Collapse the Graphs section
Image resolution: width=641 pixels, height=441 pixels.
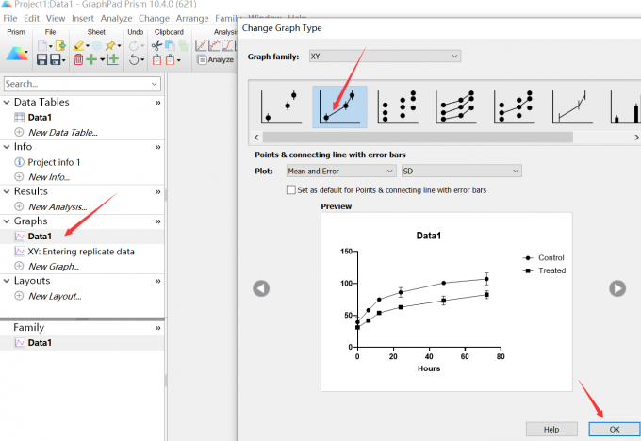pyautogui.click(x=7, y=221)
